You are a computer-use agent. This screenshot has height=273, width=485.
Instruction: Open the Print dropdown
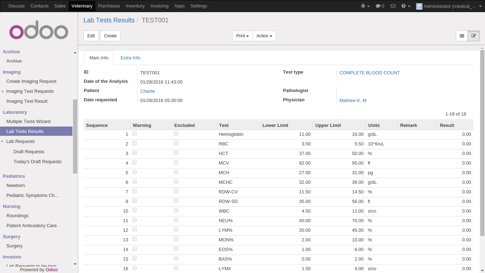tap(242, 36)
